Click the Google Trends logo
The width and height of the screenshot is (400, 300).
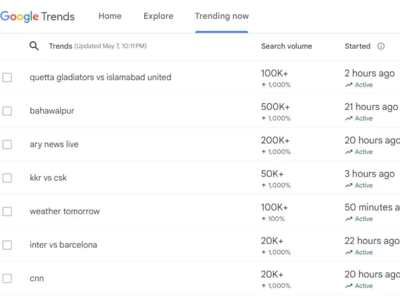[37, 16]
